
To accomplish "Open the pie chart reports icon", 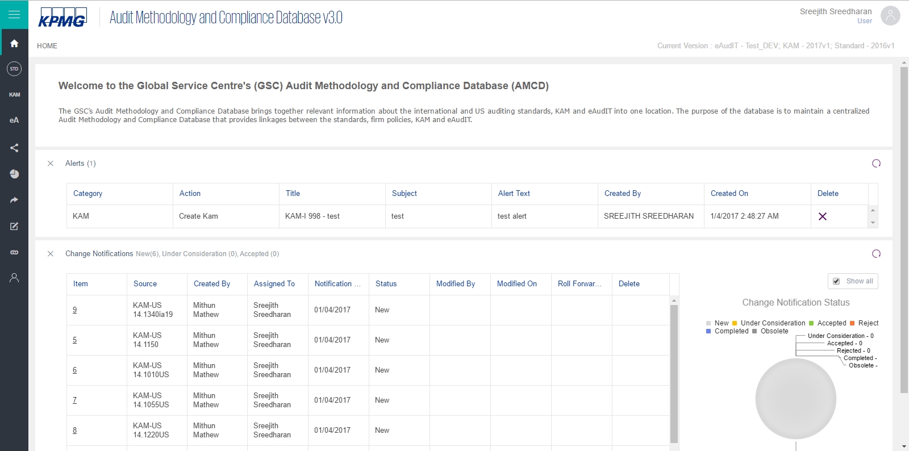I will click(x=14, y=174).
